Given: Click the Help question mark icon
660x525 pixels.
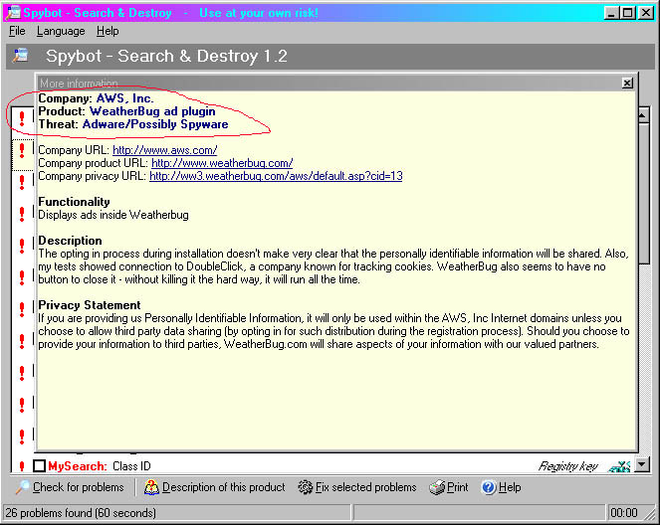Looking at the screenshot, I should point(488,487).
